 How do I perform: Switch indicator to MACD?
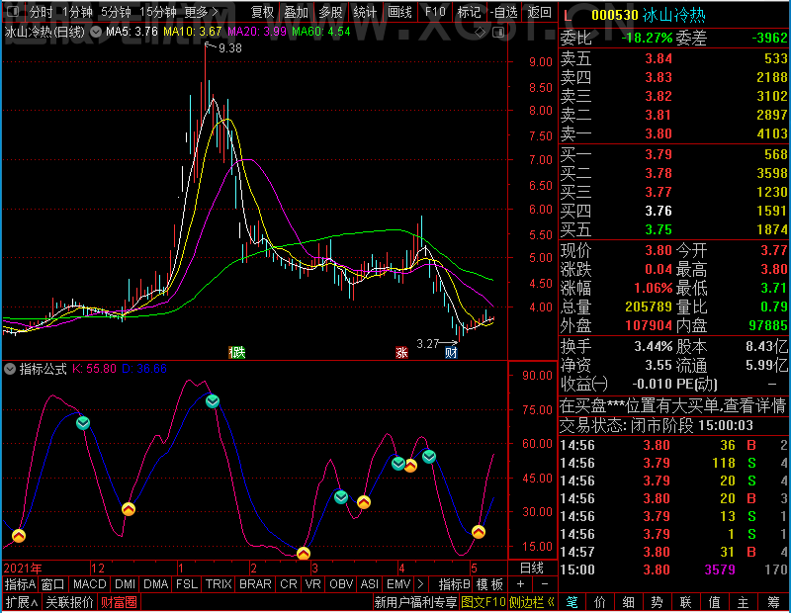tap(89, 584)
